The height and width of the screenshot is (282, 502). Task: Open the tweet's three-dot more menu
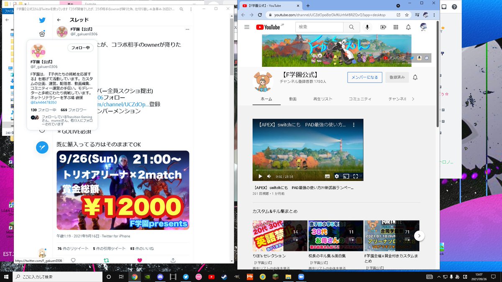click(x=187, y=29)
